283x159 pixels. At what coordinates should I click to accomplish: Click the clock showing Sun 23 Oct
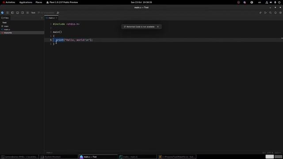coord(141,2)
